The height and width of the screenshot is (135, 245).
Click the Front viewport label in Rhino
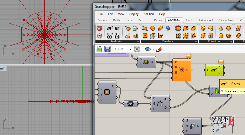pyautogui.click(x=2, y=68)
